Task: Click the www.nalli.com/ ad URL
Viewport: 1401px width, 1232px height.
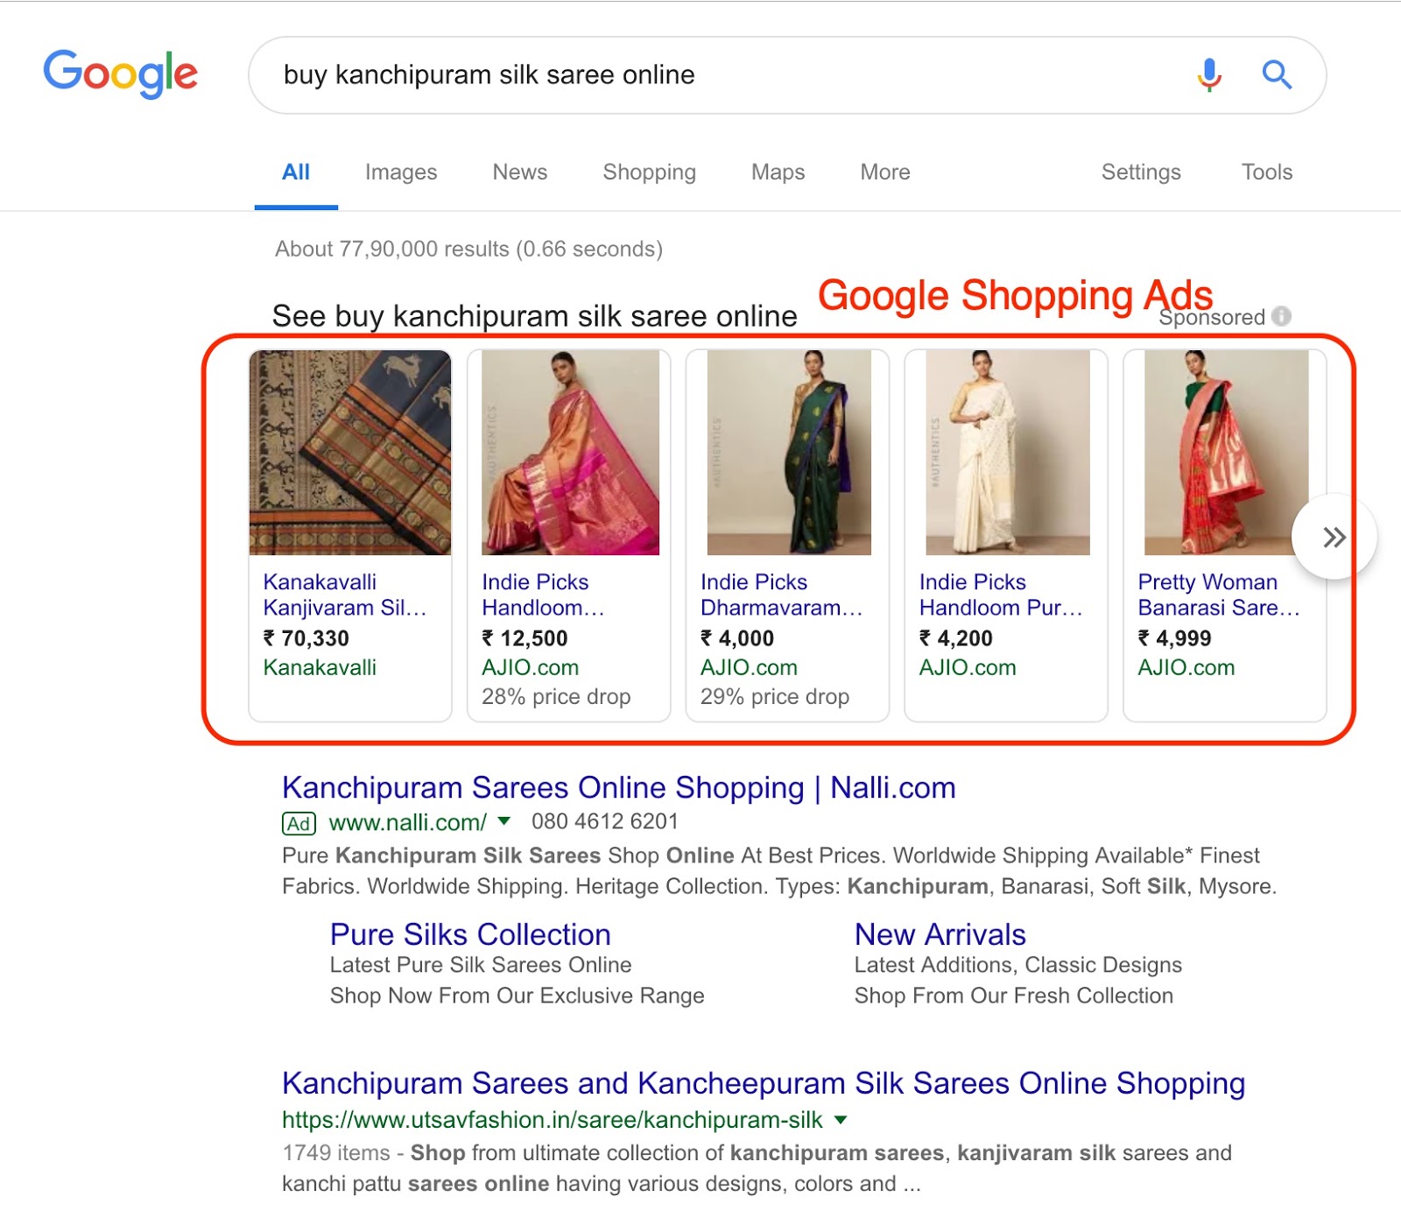Action: [408, 823]
